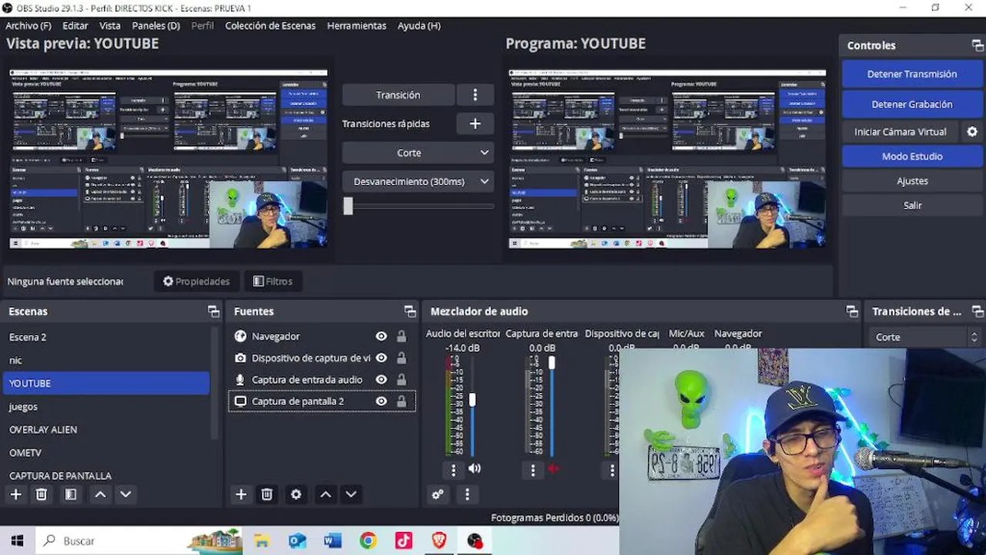Open the Desvanecimiento (300ms) dropdown

coord(418,181)
